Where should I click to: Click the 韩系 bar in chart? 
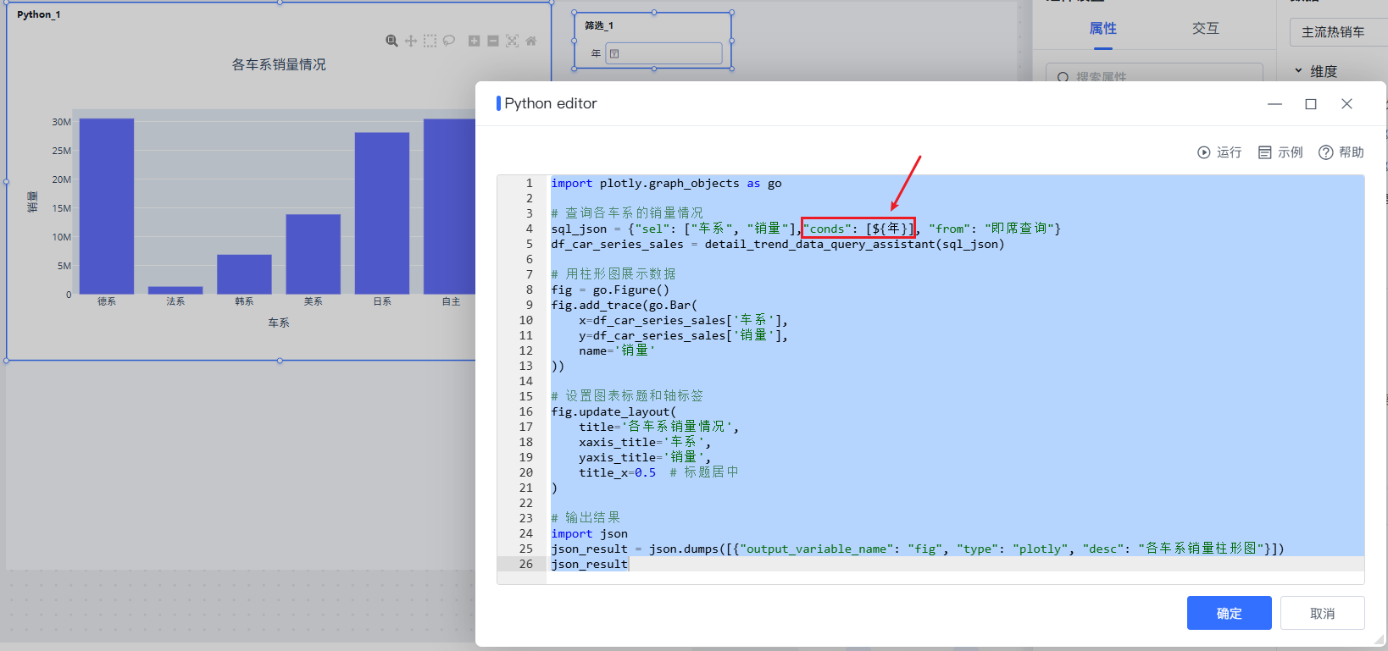pyautogui.click(x=244, y=274)
